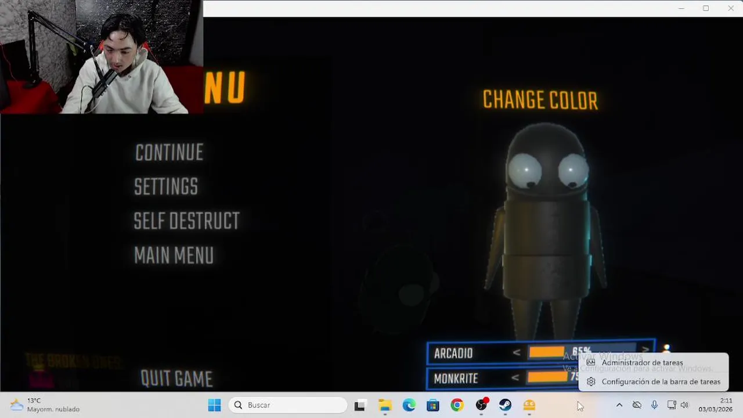The image size is (743, 418).
Task: Open the Windows Start menu
Action: pos(214,405)
